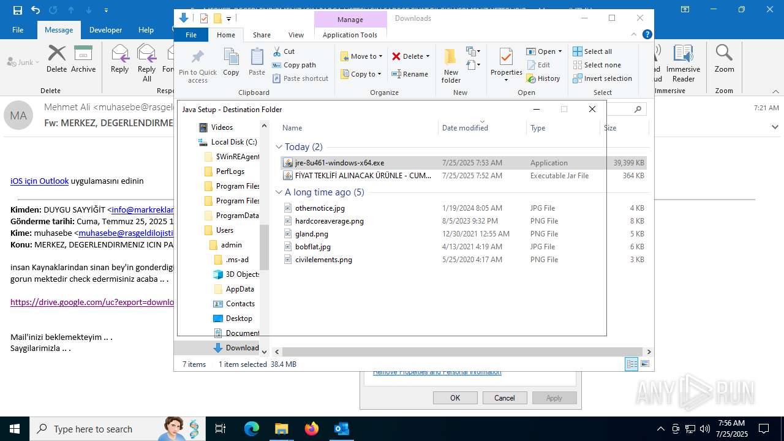Open the File tab in Explorer
The height and width of the screenshot is (441, 784).
click(191, 35)
